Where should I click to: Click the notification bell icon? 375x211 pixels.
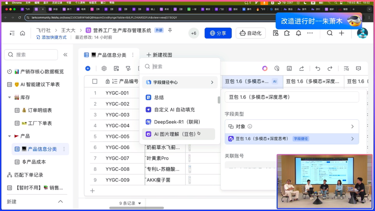(298, 33)
